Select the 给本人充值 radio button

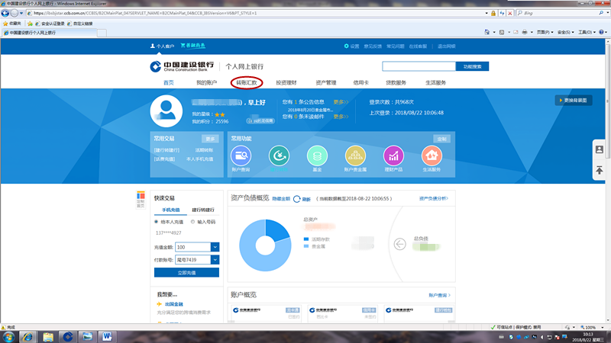point(157,222)
